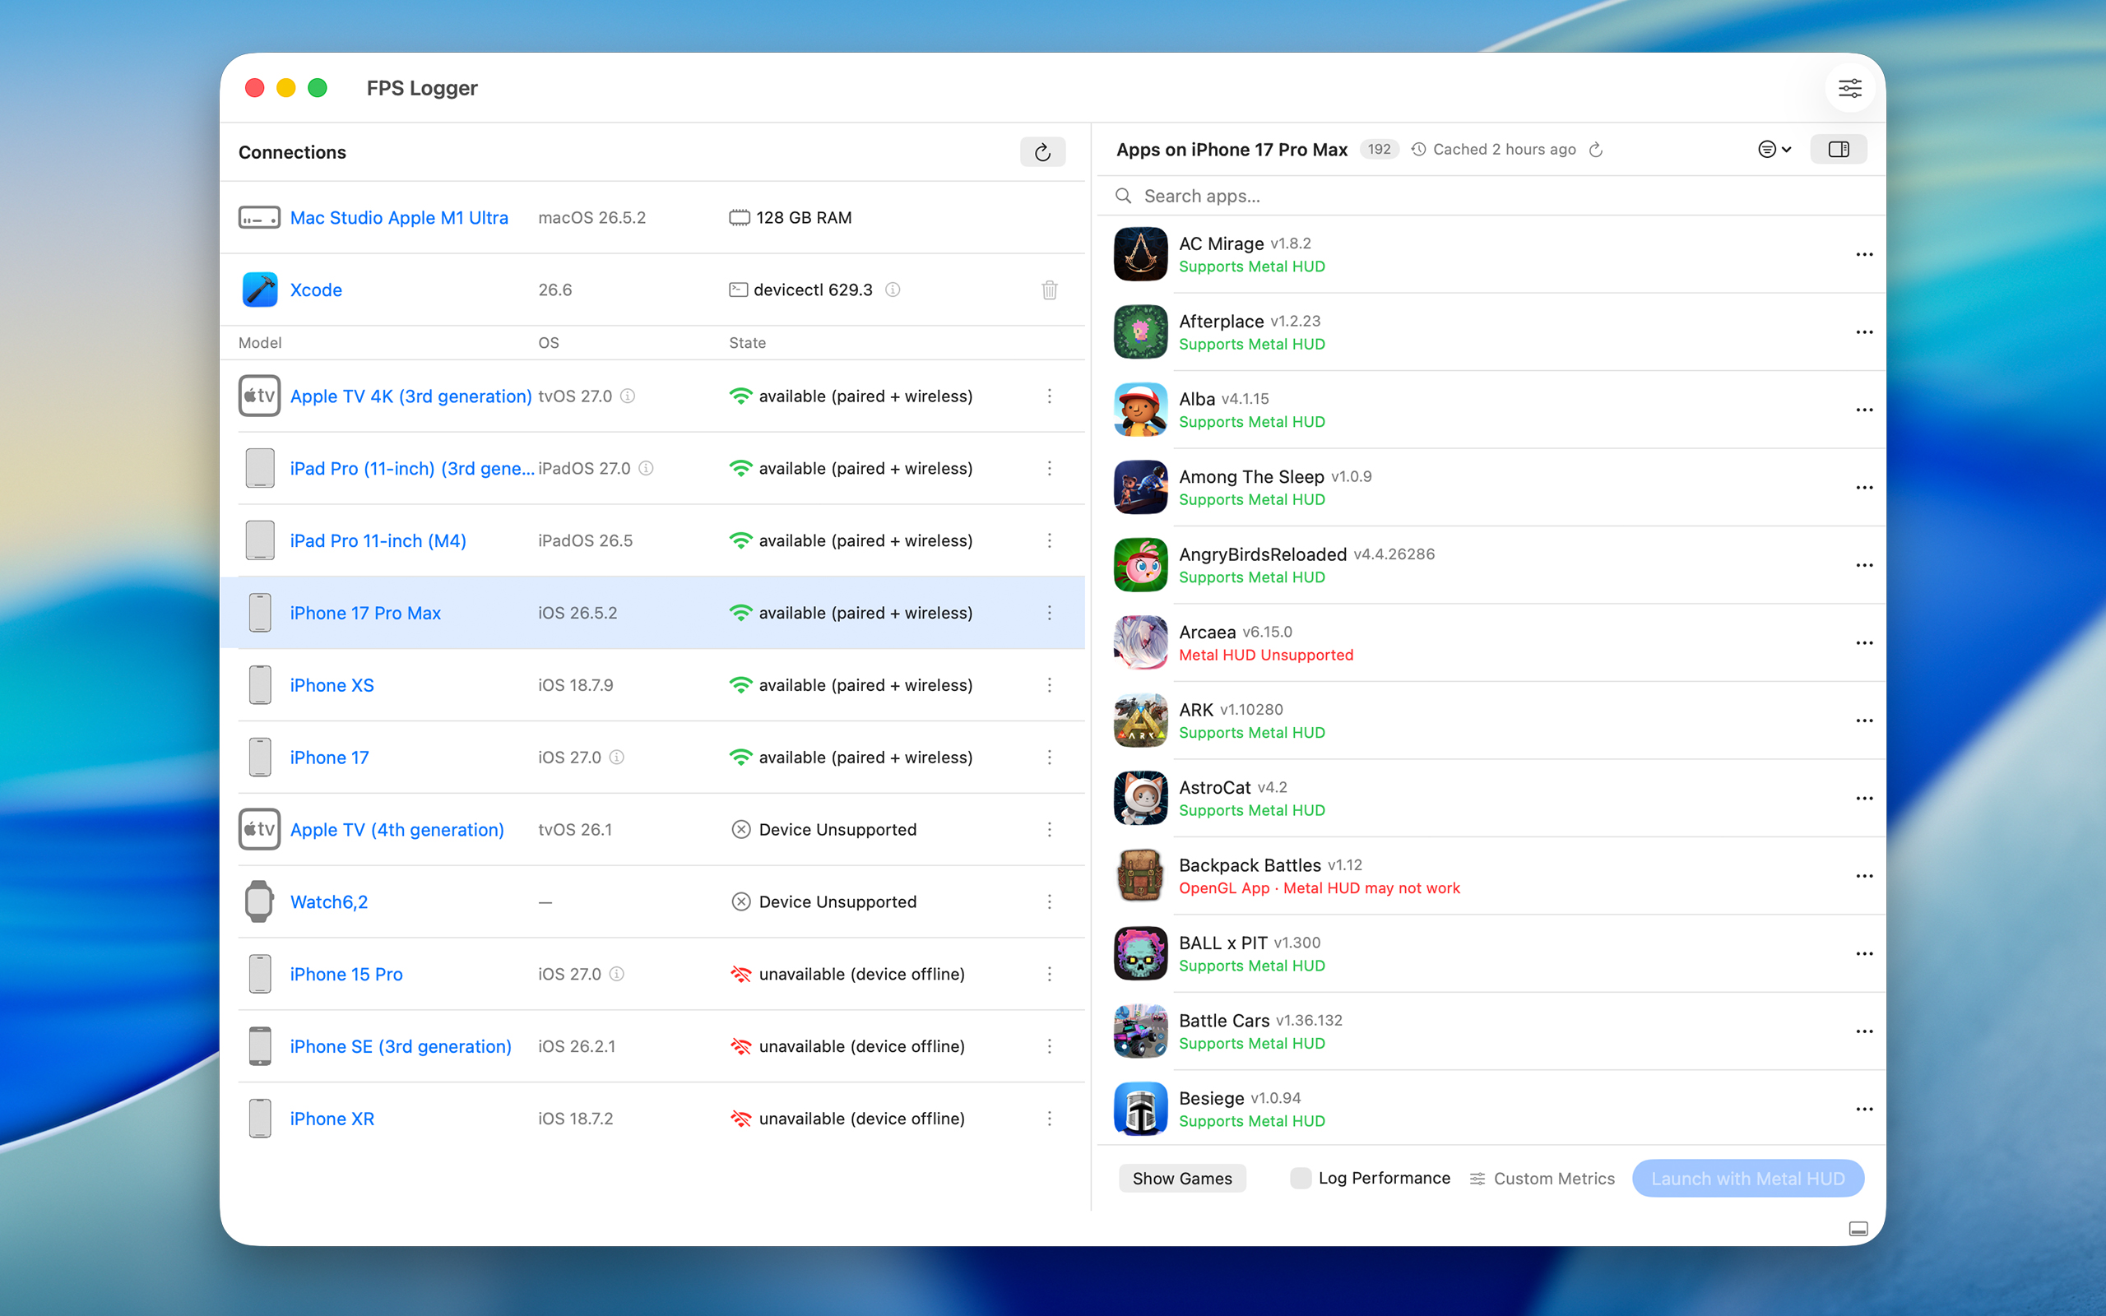Click the AstroCat app icon

1140,798
